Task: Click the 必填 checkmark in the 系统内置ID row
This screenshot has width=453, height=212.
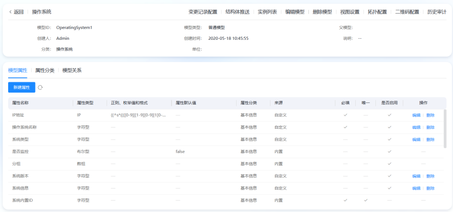Action: coord(345,200)
